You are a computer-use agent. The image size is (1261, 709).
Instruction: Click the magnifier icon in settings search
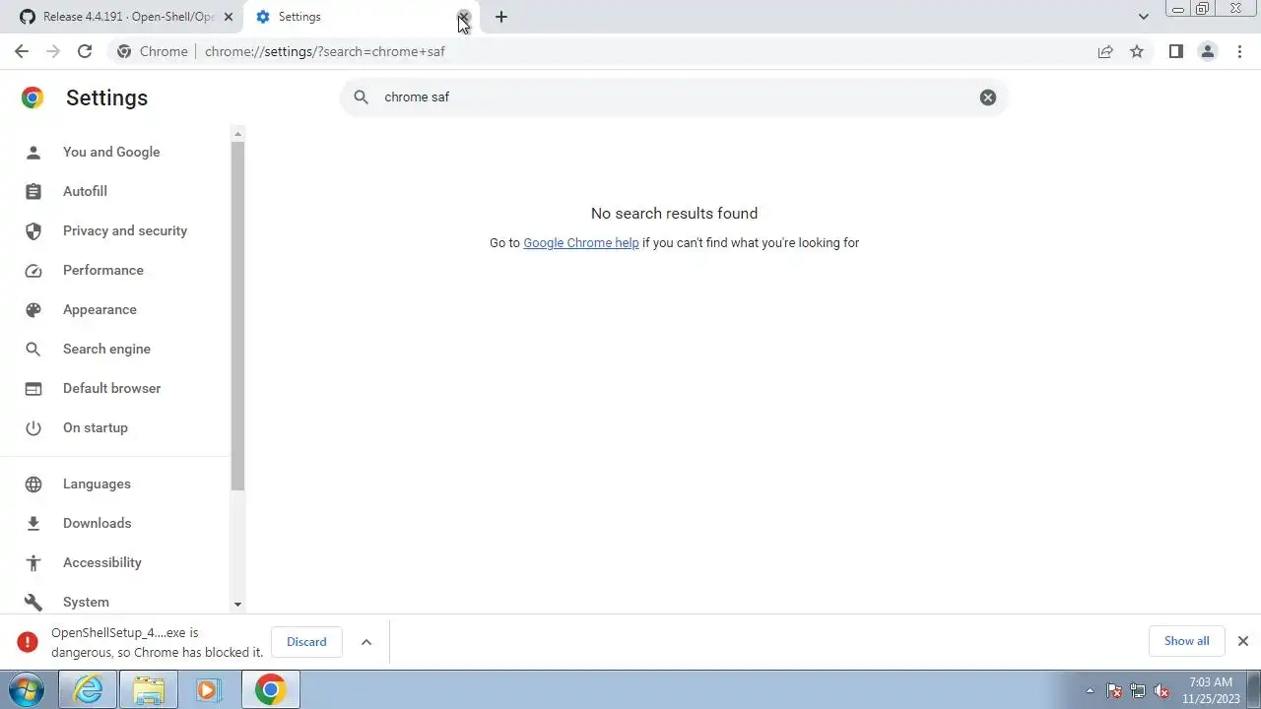pos(361,97)
